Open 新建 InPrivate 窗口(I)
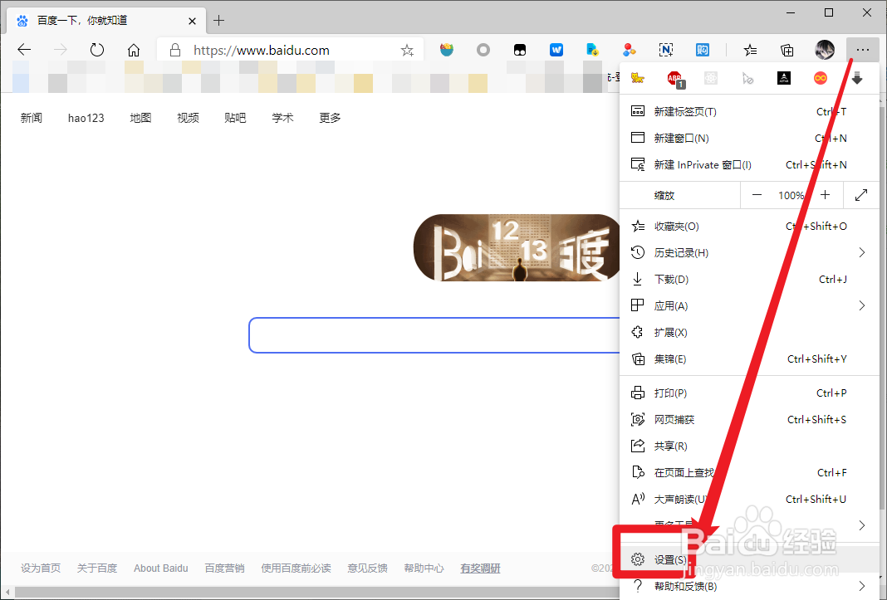This screenshot has width=887, height=600. click(x=749, y=164)
